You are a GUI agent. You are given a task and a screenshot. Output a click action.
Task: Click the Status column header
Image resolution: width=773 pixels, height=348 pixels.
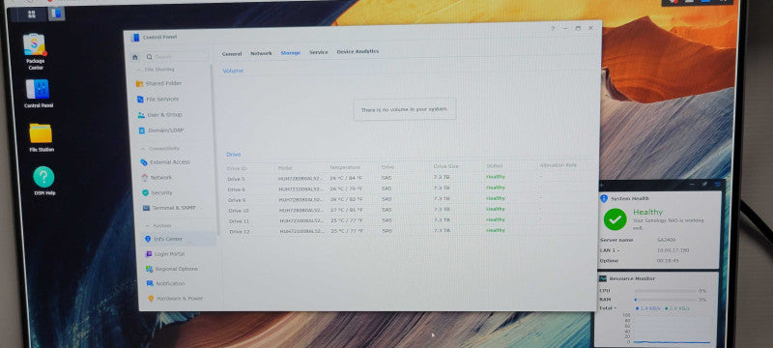pyautogui.click(x=494, y=166)
